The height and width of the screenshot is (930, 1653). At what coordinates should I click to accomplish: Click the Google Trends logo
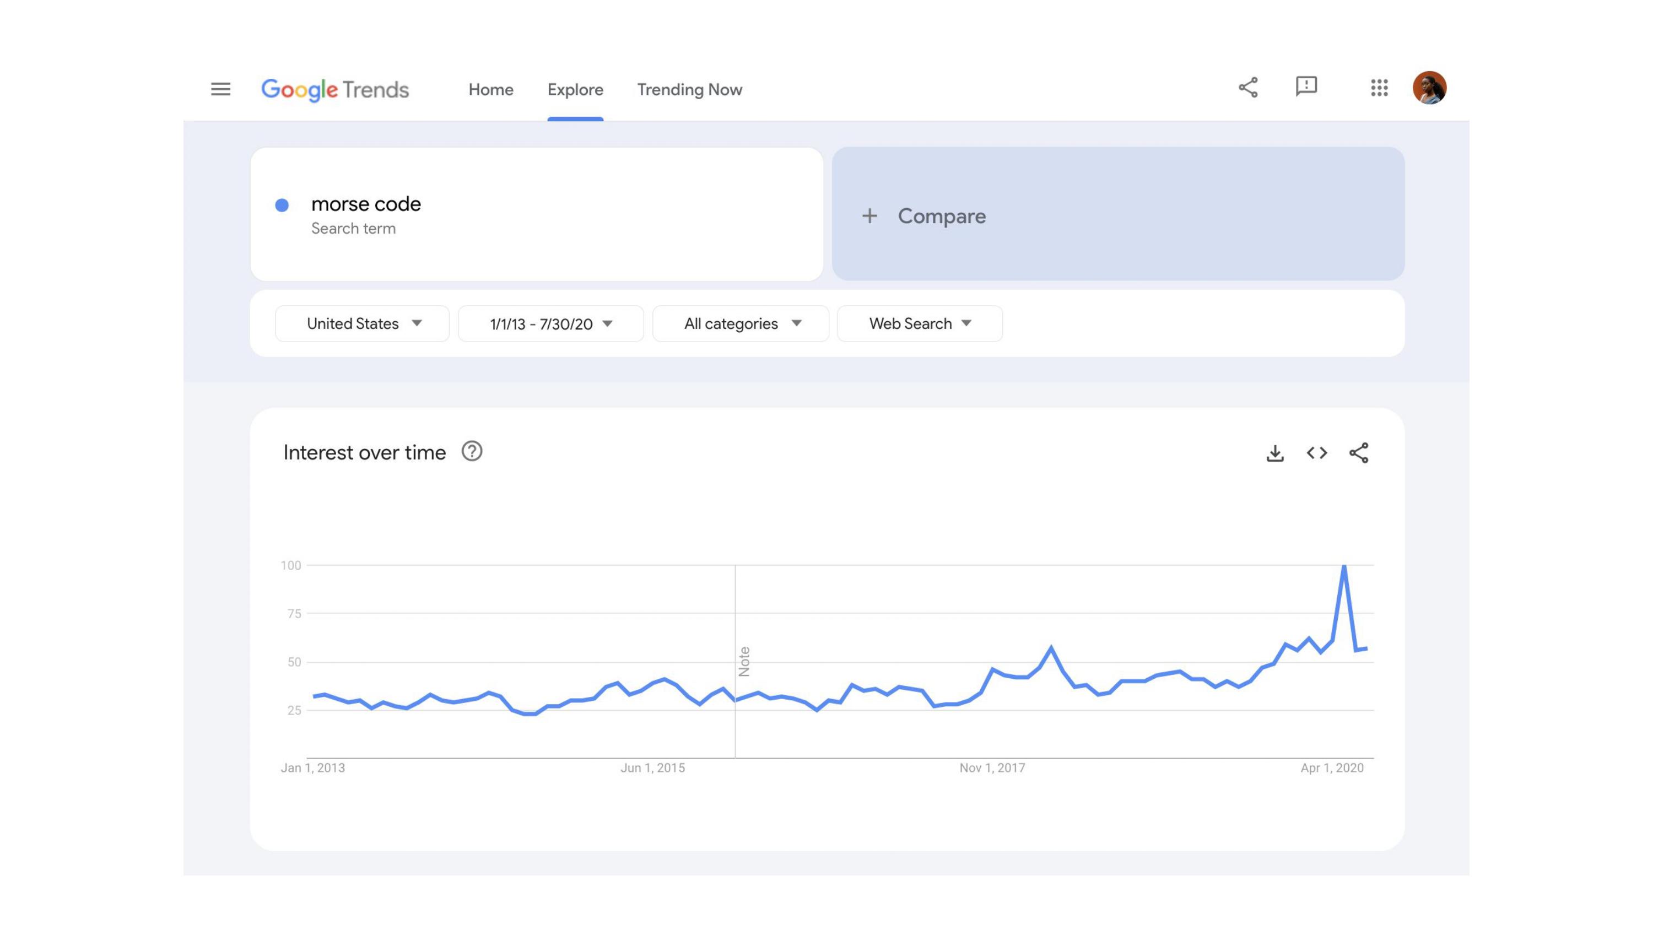334,89
